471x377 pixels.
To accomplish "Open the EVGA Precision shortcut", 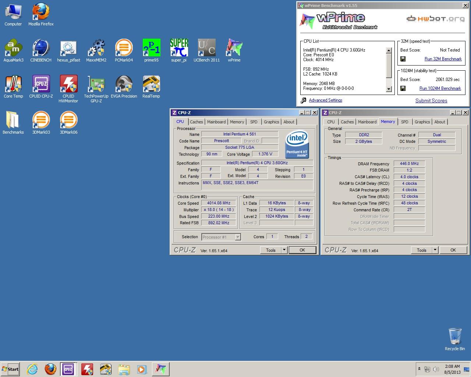I will pos(124,87).
